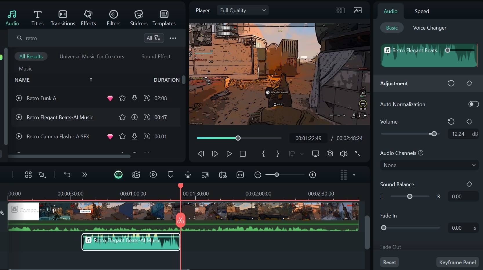This screenshot has width=483, height=270.
Task: Click the timeline undo arrow
Action: [67, 175]
